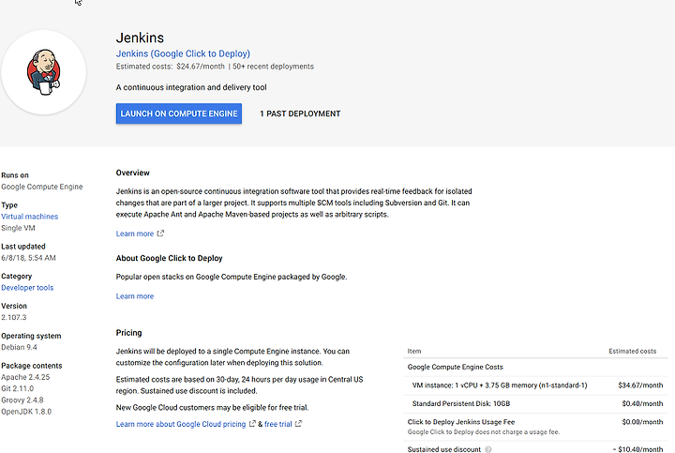Click the Overview heading
The width and height of the screenshot is (675, 453).
point(132,173)
